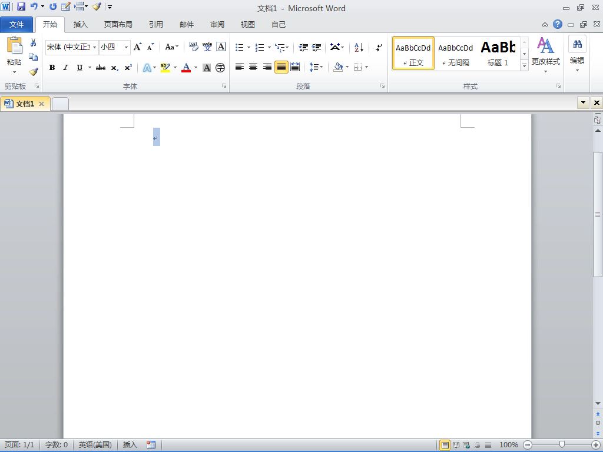This screenshot has height=452, width=603.
Task: Open Word Help question mark icon
Action: 558,24
